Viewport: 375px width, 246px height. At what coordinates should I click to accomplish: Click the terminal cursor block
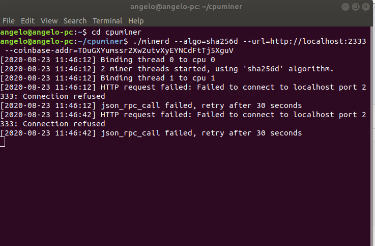3,142
